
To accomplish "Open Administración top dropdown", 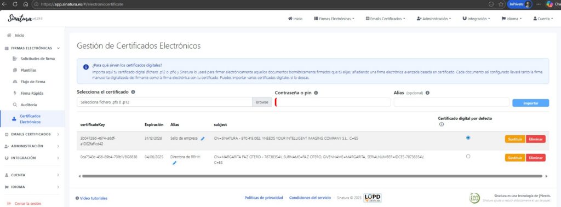I will [434, 19].
